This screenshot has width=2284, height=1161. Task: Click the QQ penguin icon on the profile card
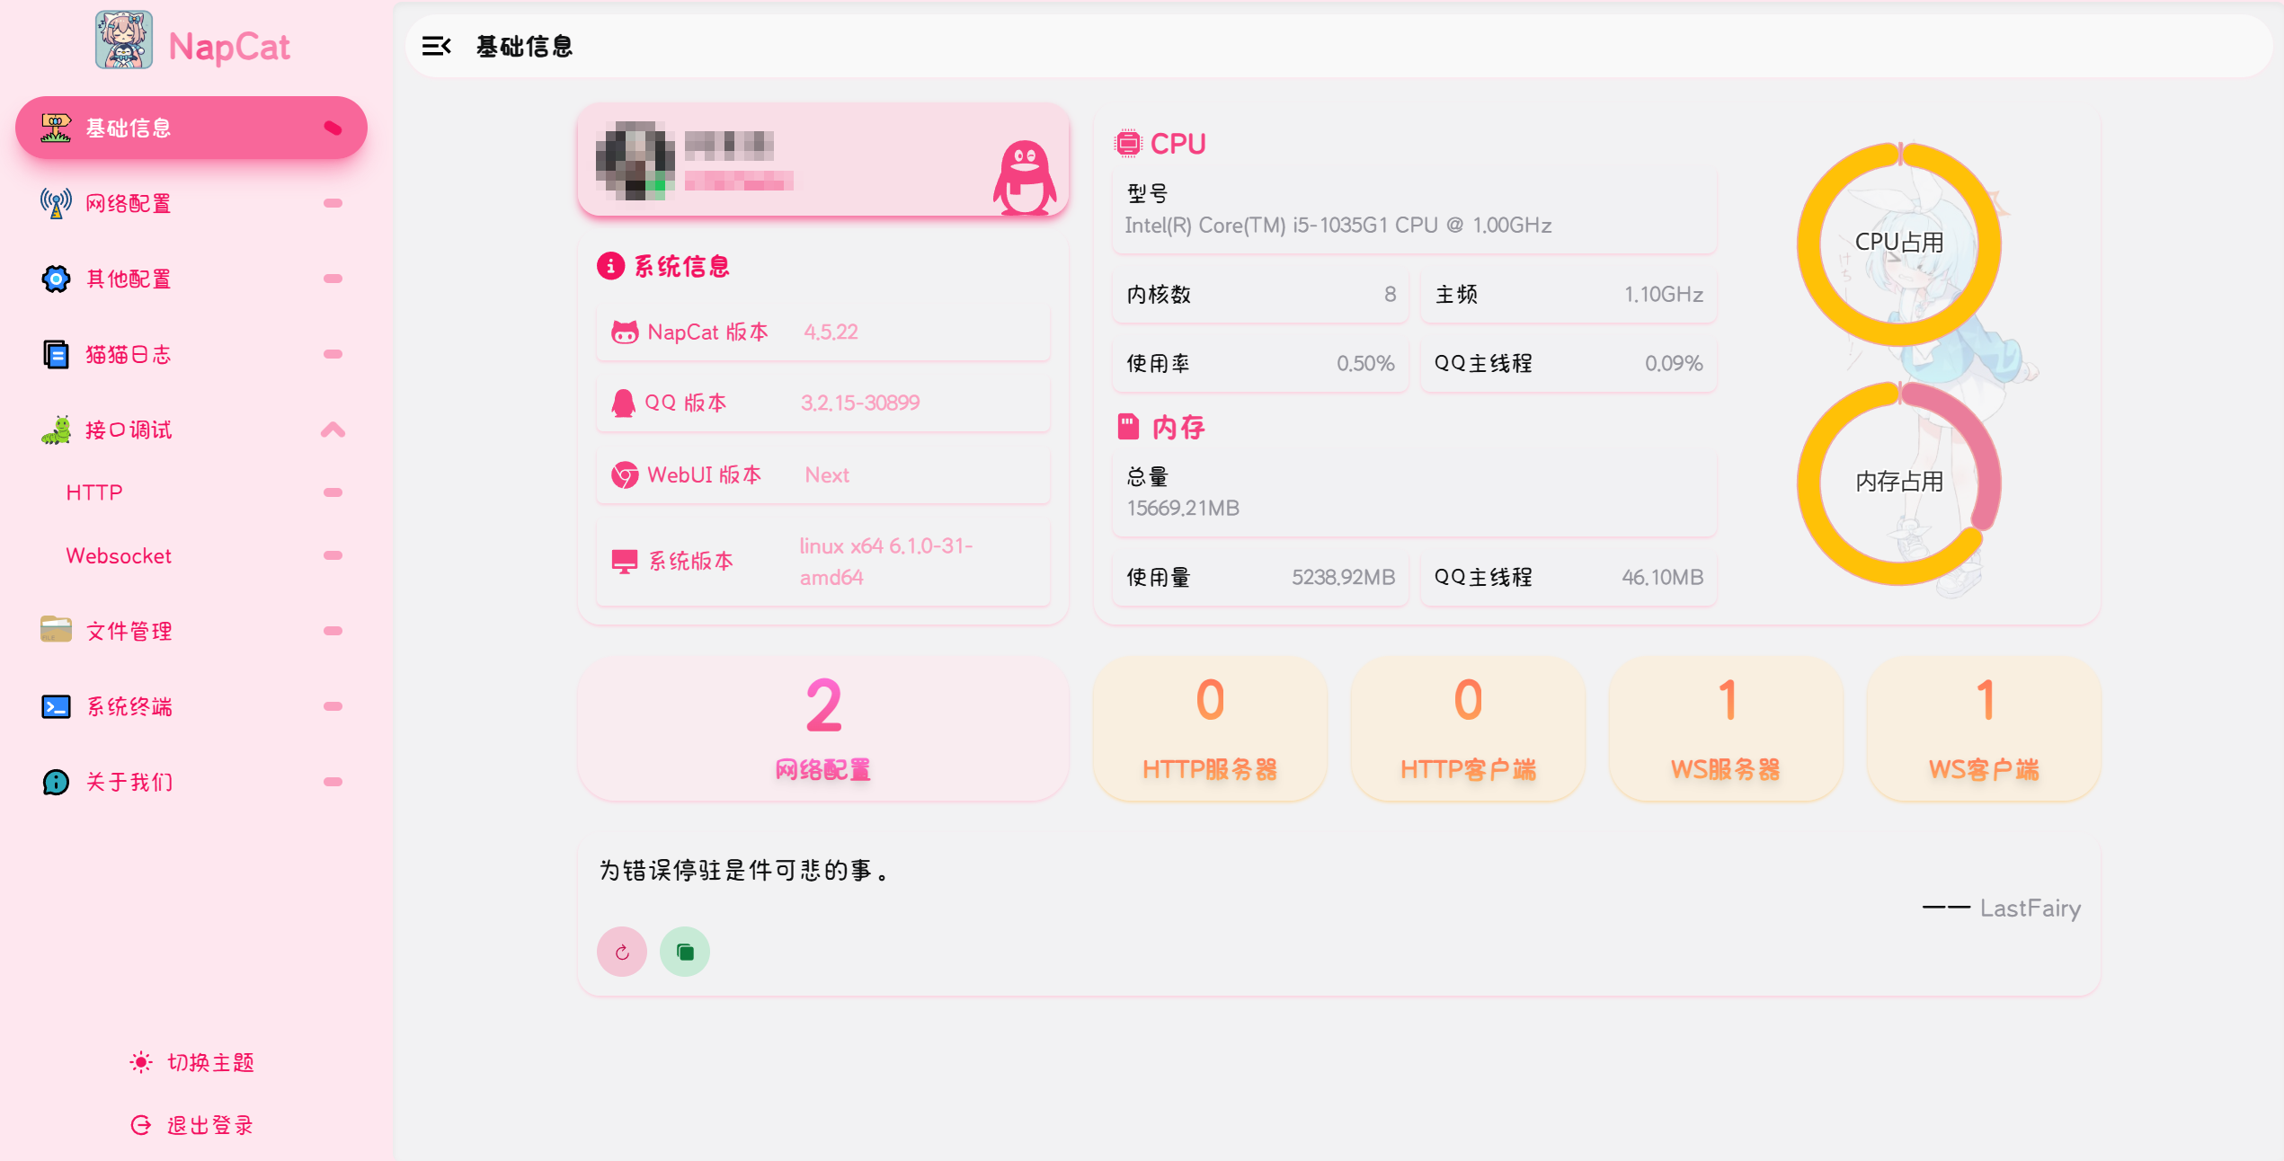point(1024,177)
